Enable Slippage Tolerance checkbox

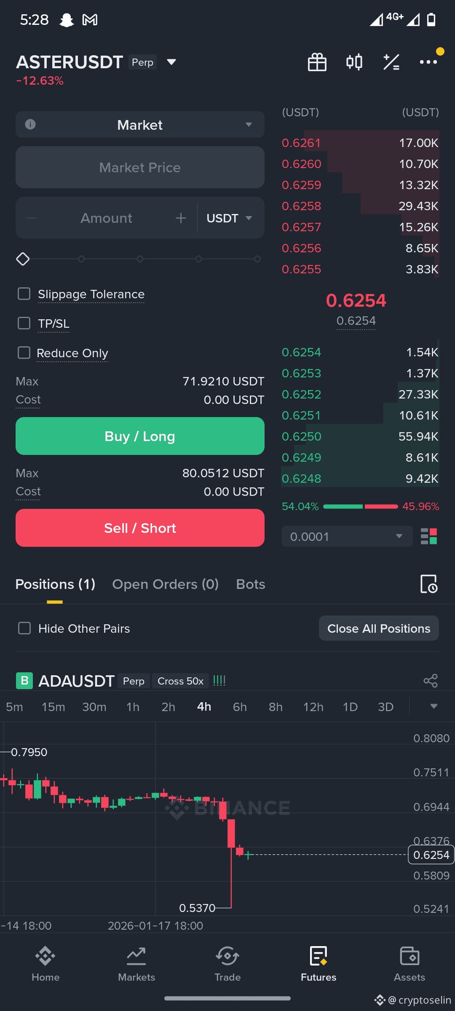24,294
